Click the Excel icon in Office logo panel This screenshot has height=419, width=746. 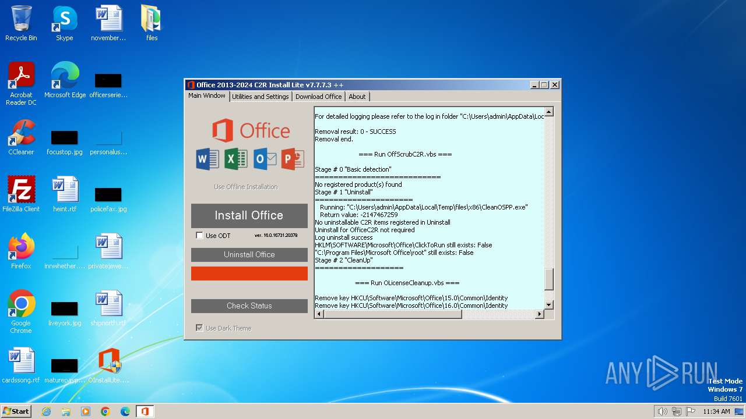(x=236, y=159)
